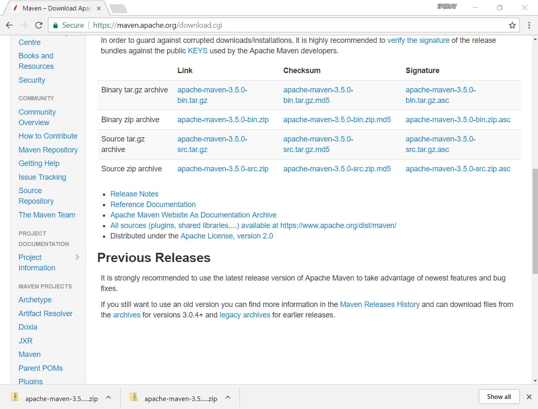The image size is (538, 409).
Task: Open the Release Notes link
Action: tap(134, 194)
